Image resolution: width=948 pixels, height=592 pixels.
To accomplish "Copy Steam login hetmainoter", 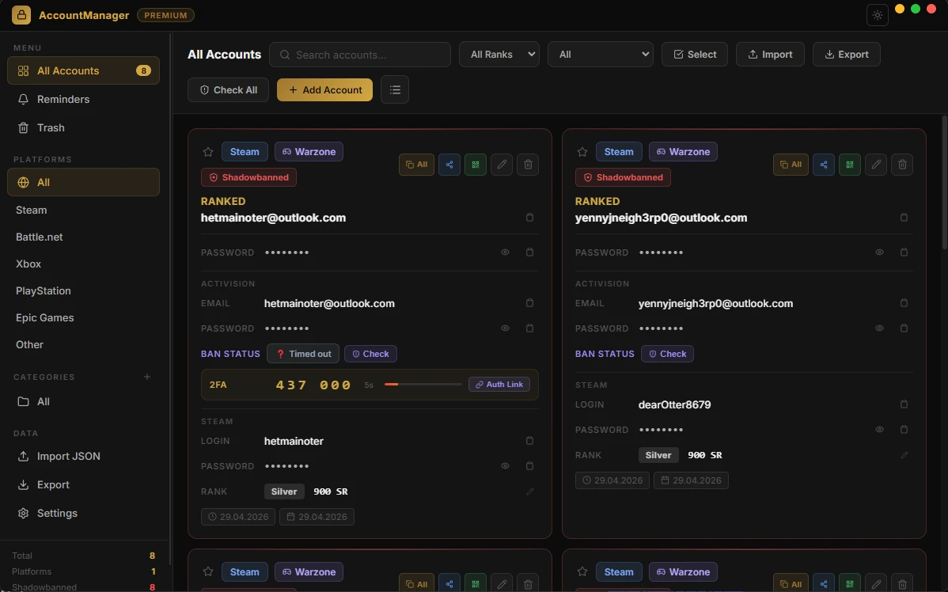I will tap(529, 441).
